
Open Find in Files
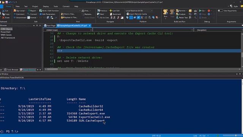68,14
